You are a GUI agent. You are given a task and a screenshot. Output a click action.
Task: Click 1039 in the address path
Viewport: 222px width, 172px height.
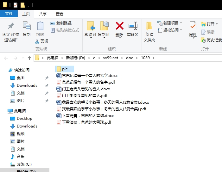pyautogui.click(x=145, y=58)
